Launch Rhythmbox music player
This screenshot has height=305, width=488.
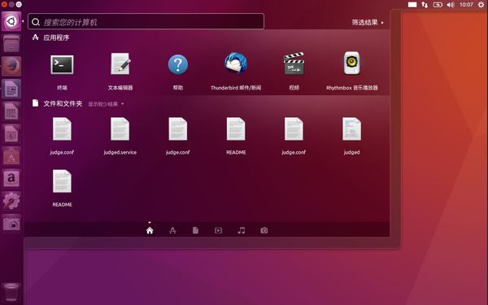[351, 63]
